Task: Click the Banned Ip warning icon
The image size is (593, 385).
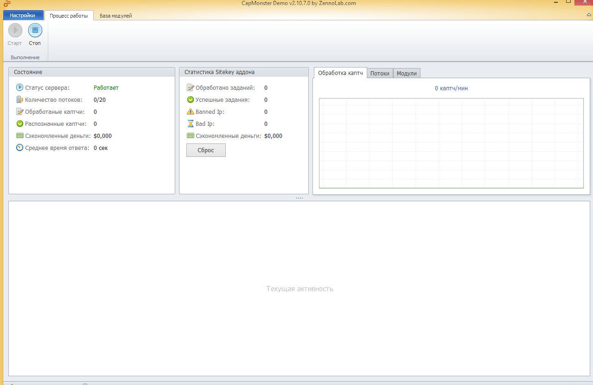Action: click(191, 112)
